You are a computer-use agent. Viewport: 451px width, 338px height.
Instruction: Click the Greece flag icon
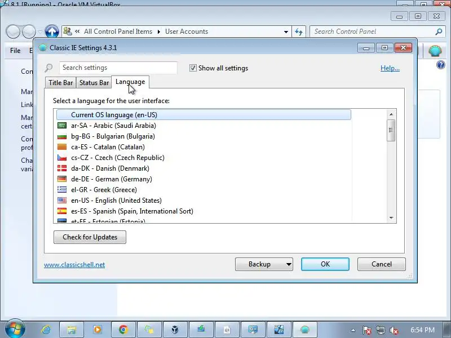(x=62, y=189)
